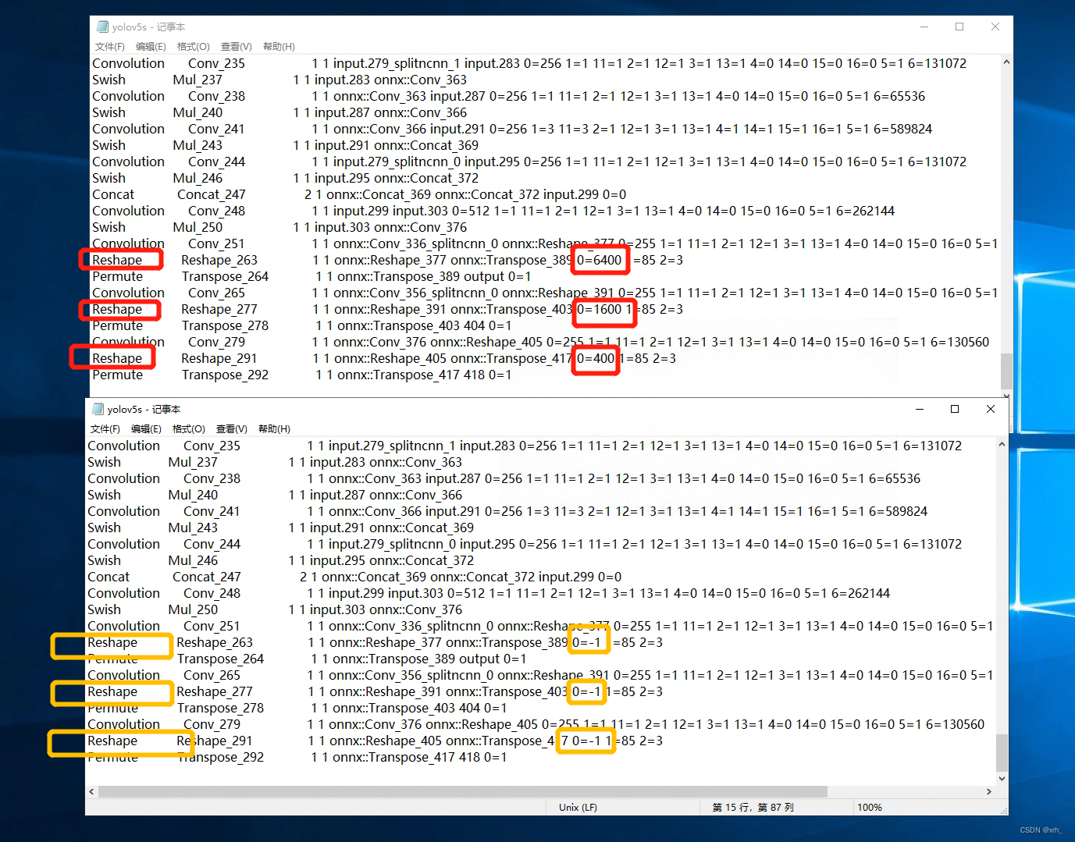This screenshot has height=842, width=1075.
Task: Click 'Conv_241' in the bottom window
Action: pos(212,511)
